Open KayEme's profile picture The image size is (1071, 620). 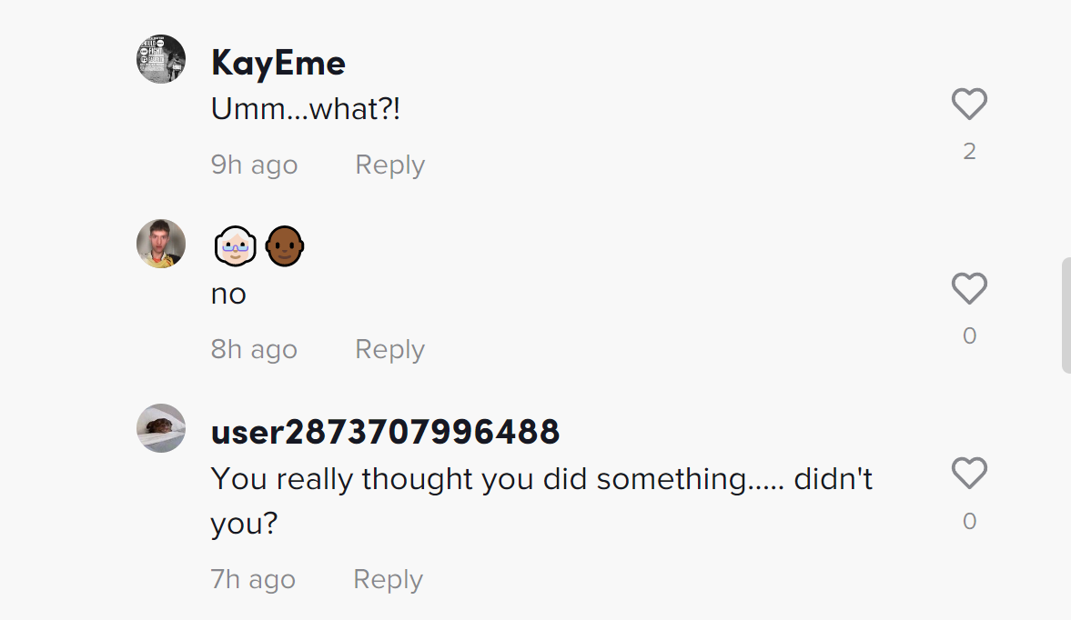click(161, 59)
